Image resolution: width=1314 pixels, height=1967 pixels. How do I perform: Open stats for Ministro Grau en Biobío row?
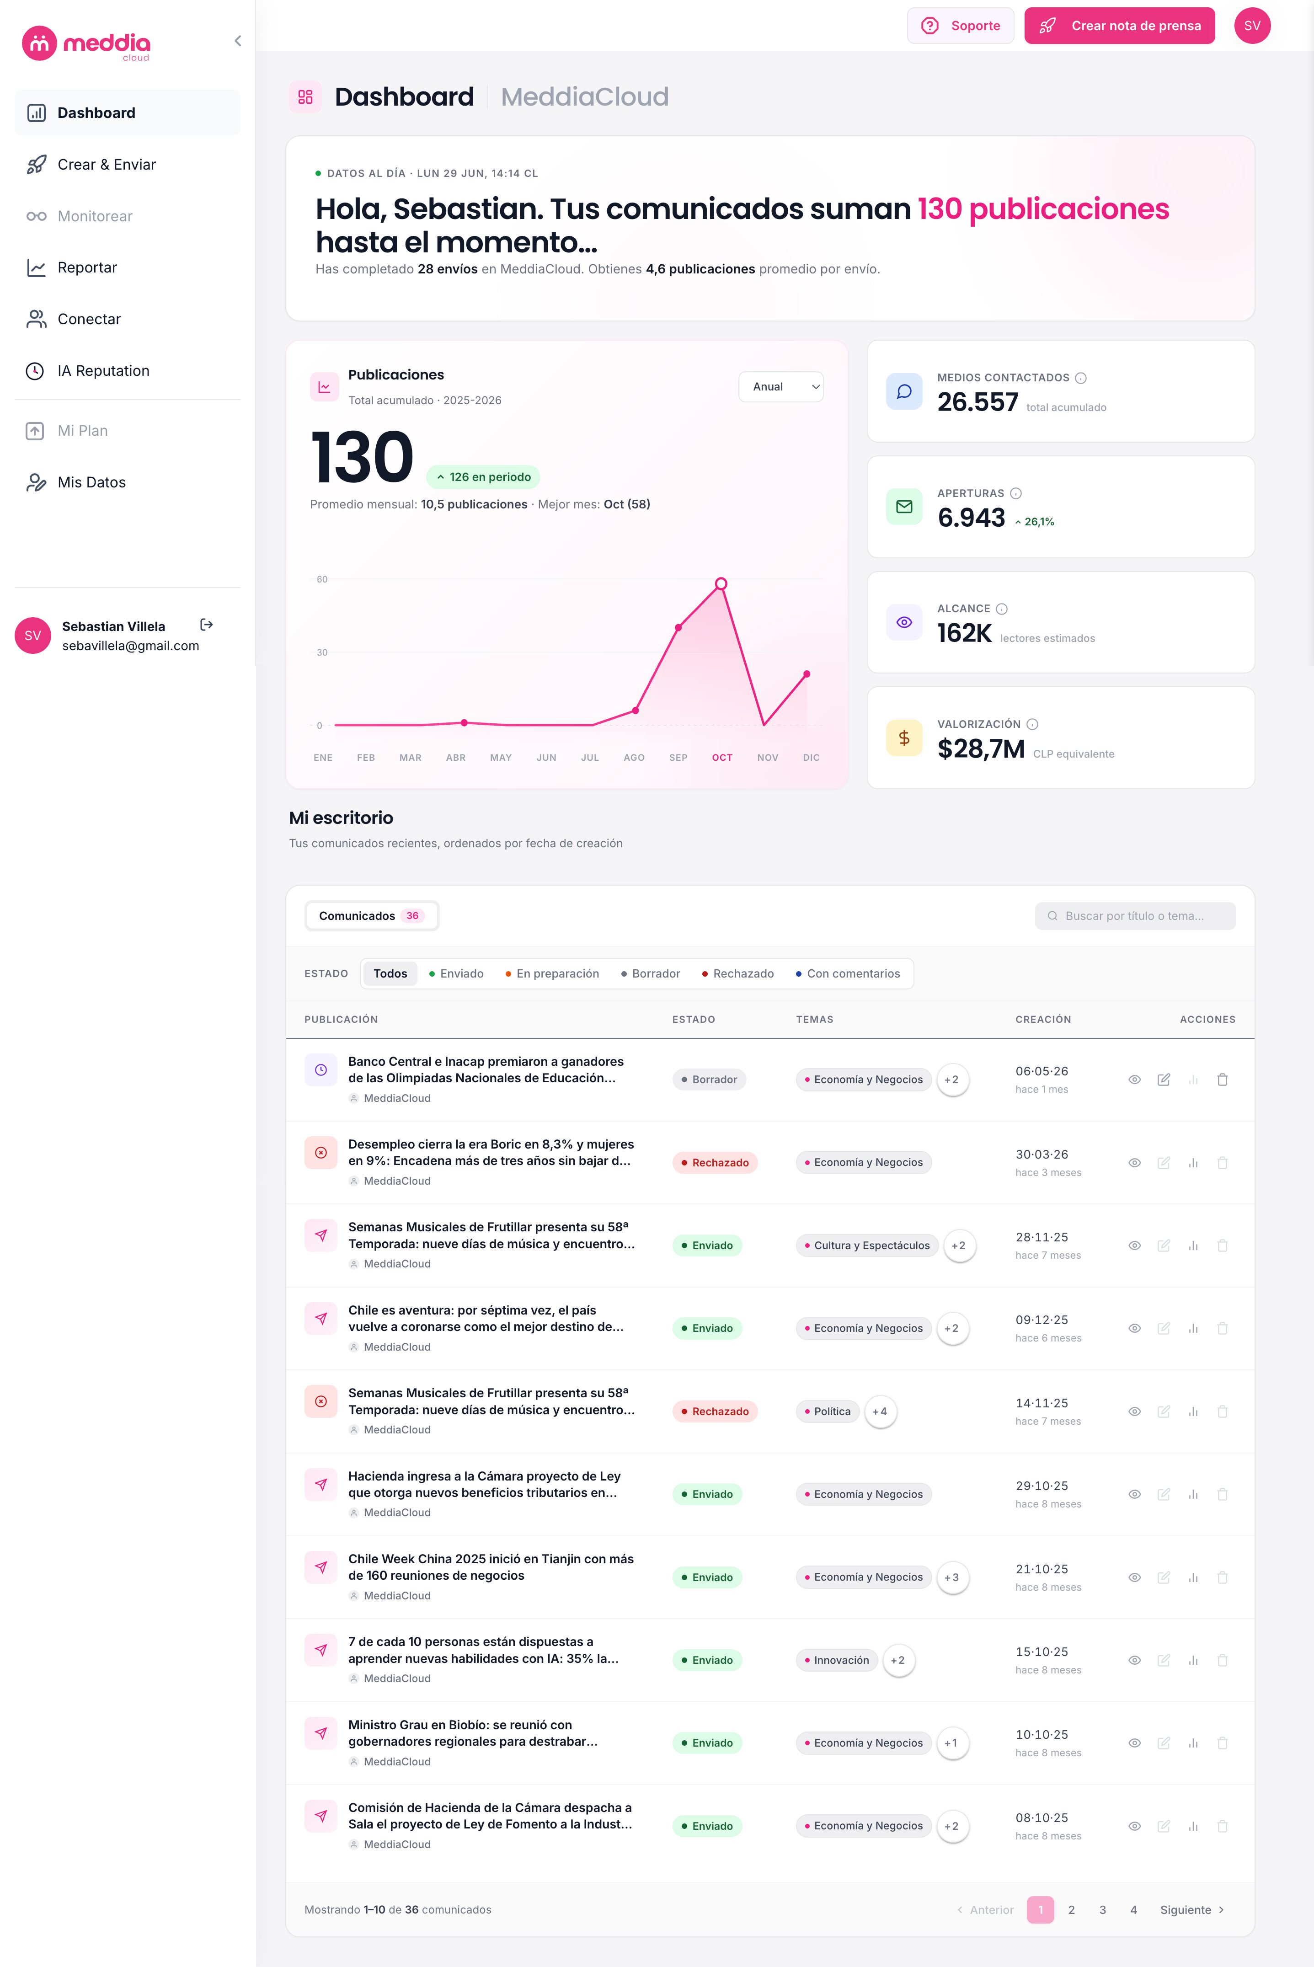point(1192,1743)
